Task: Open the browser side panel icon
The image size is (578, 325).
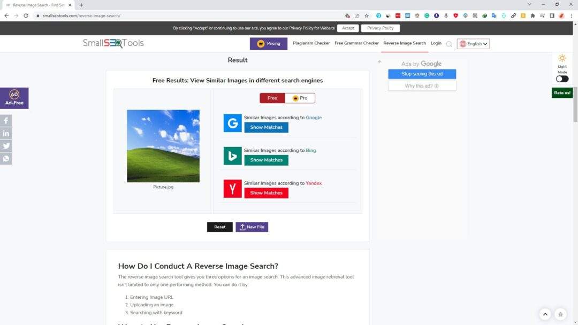Action: (552, 16)
